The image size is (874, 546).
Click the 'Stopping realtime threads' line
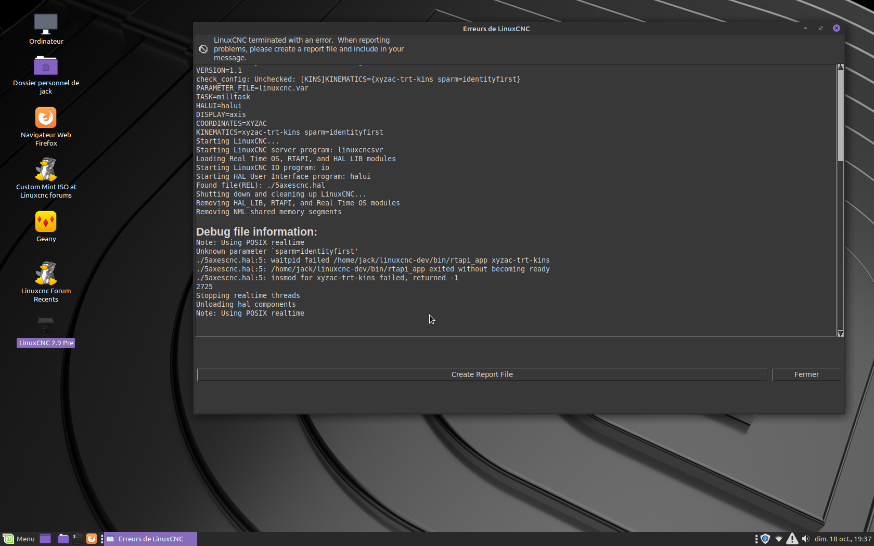pos(248,295)
